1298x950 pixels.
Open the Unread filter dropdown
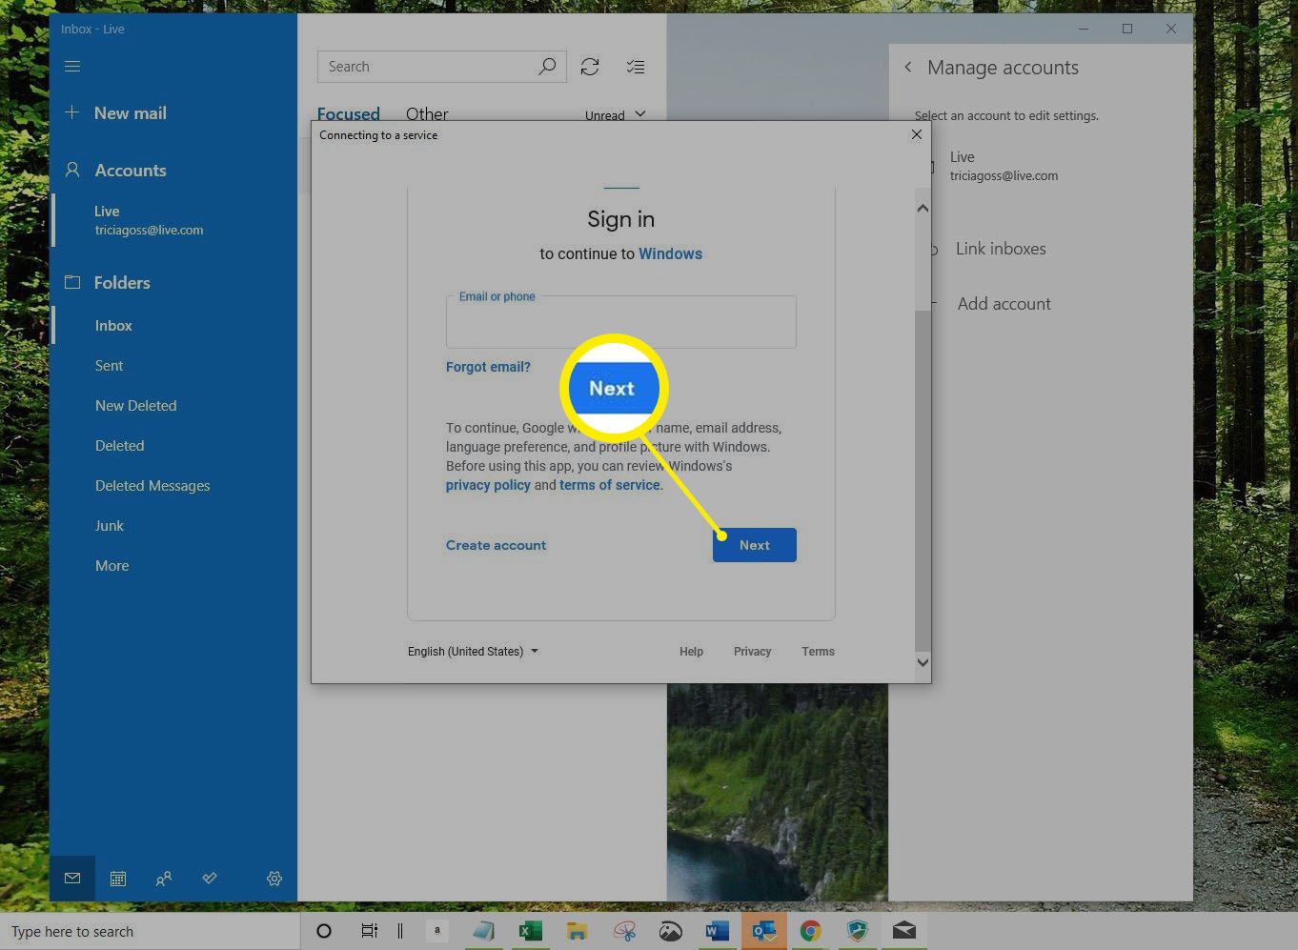tap(615, 115)
